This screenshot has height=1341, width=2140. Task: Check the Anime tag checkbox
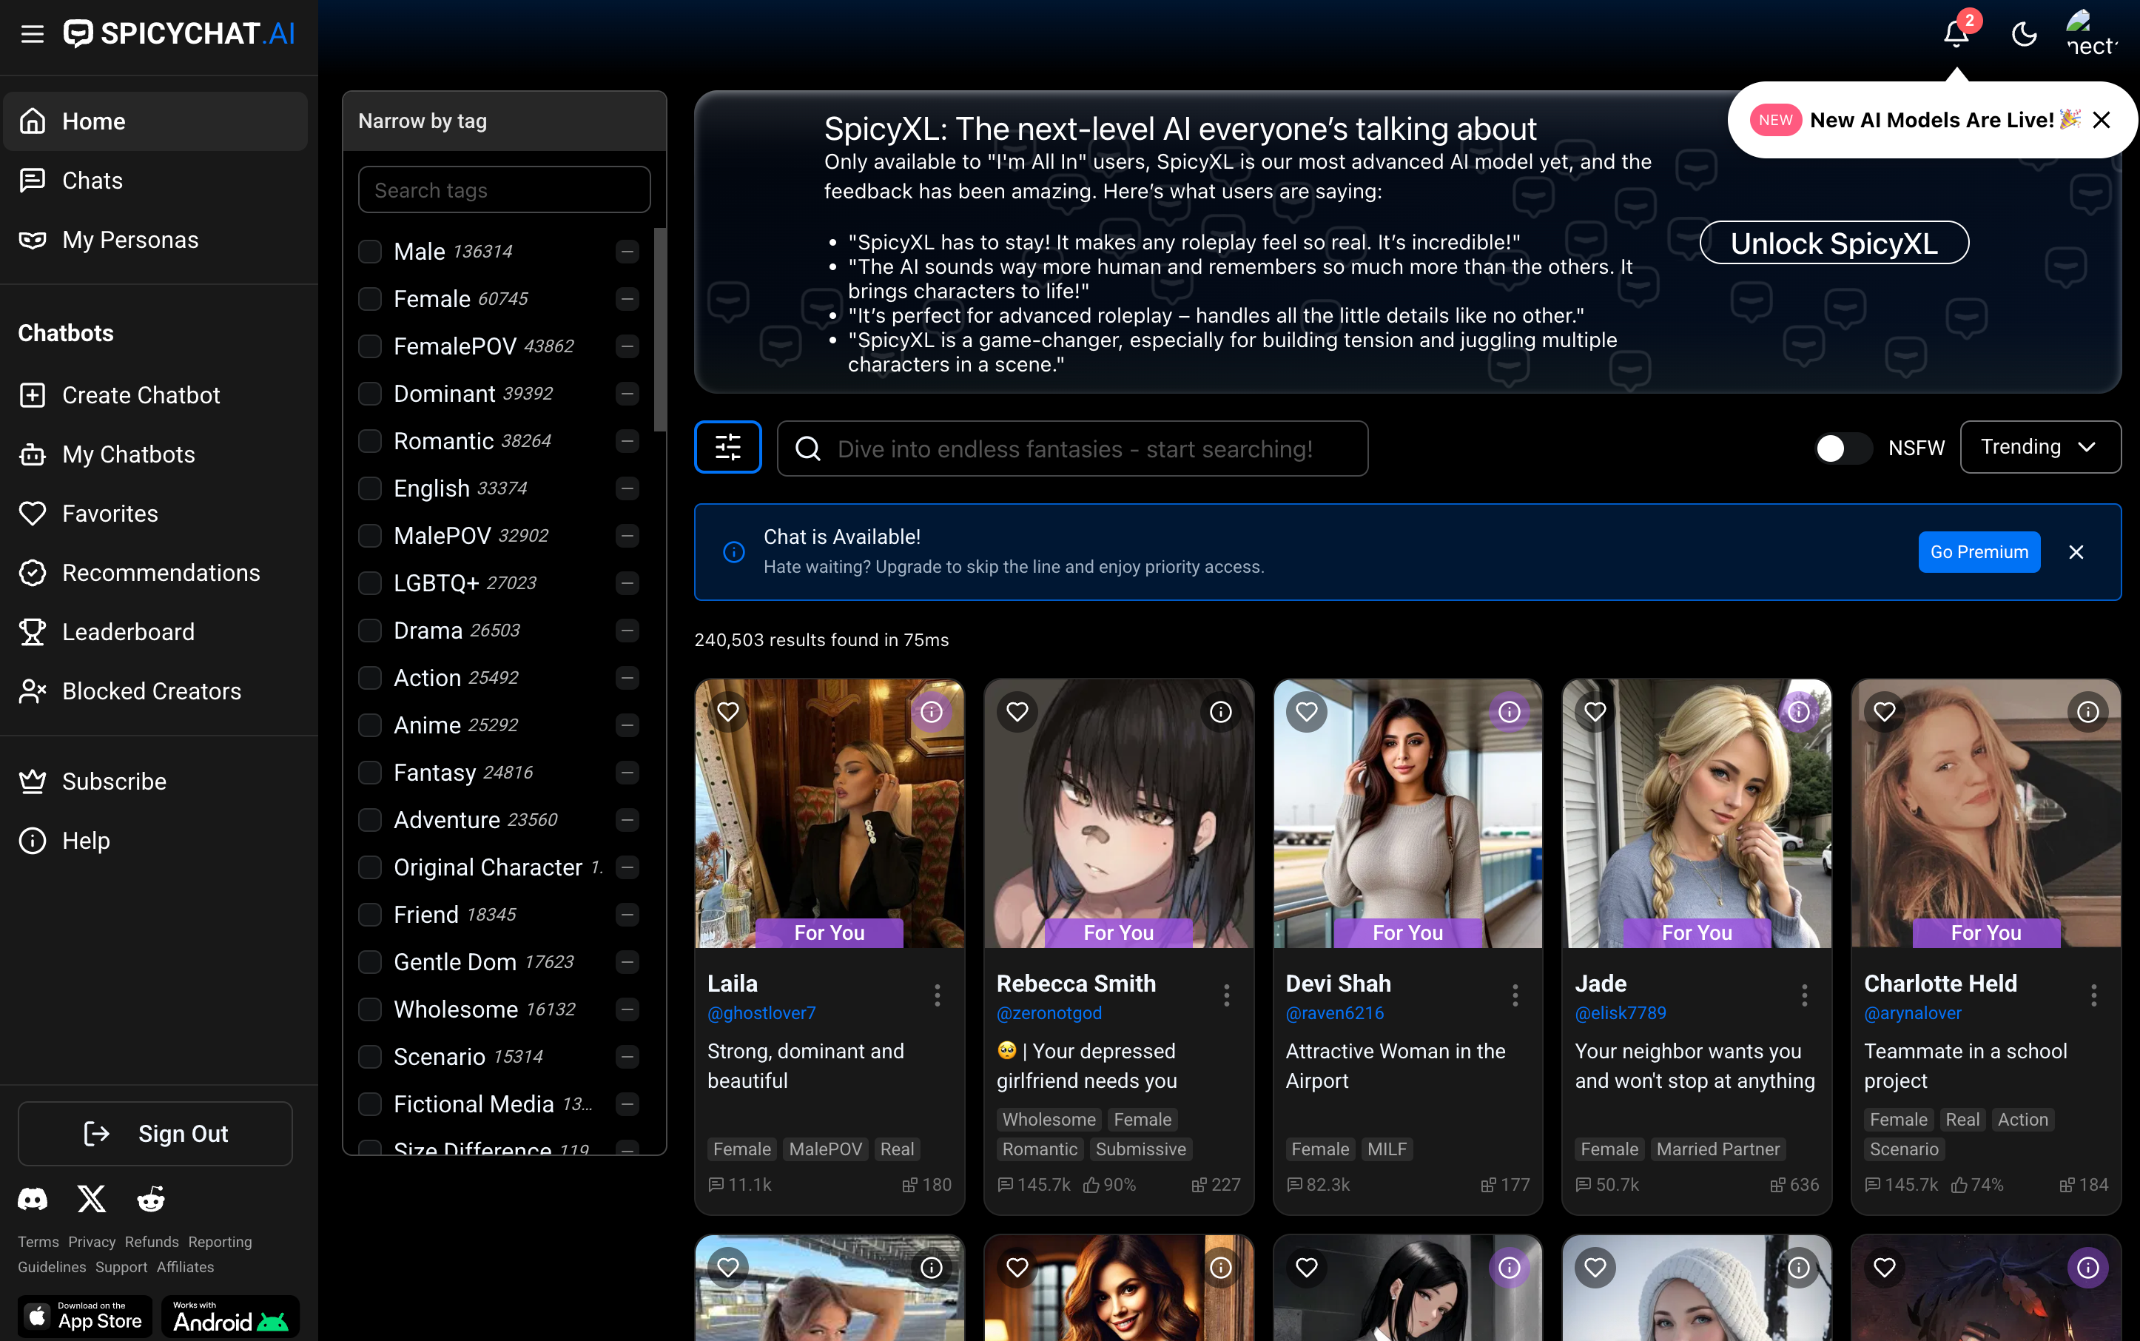(x=370, y=725)
